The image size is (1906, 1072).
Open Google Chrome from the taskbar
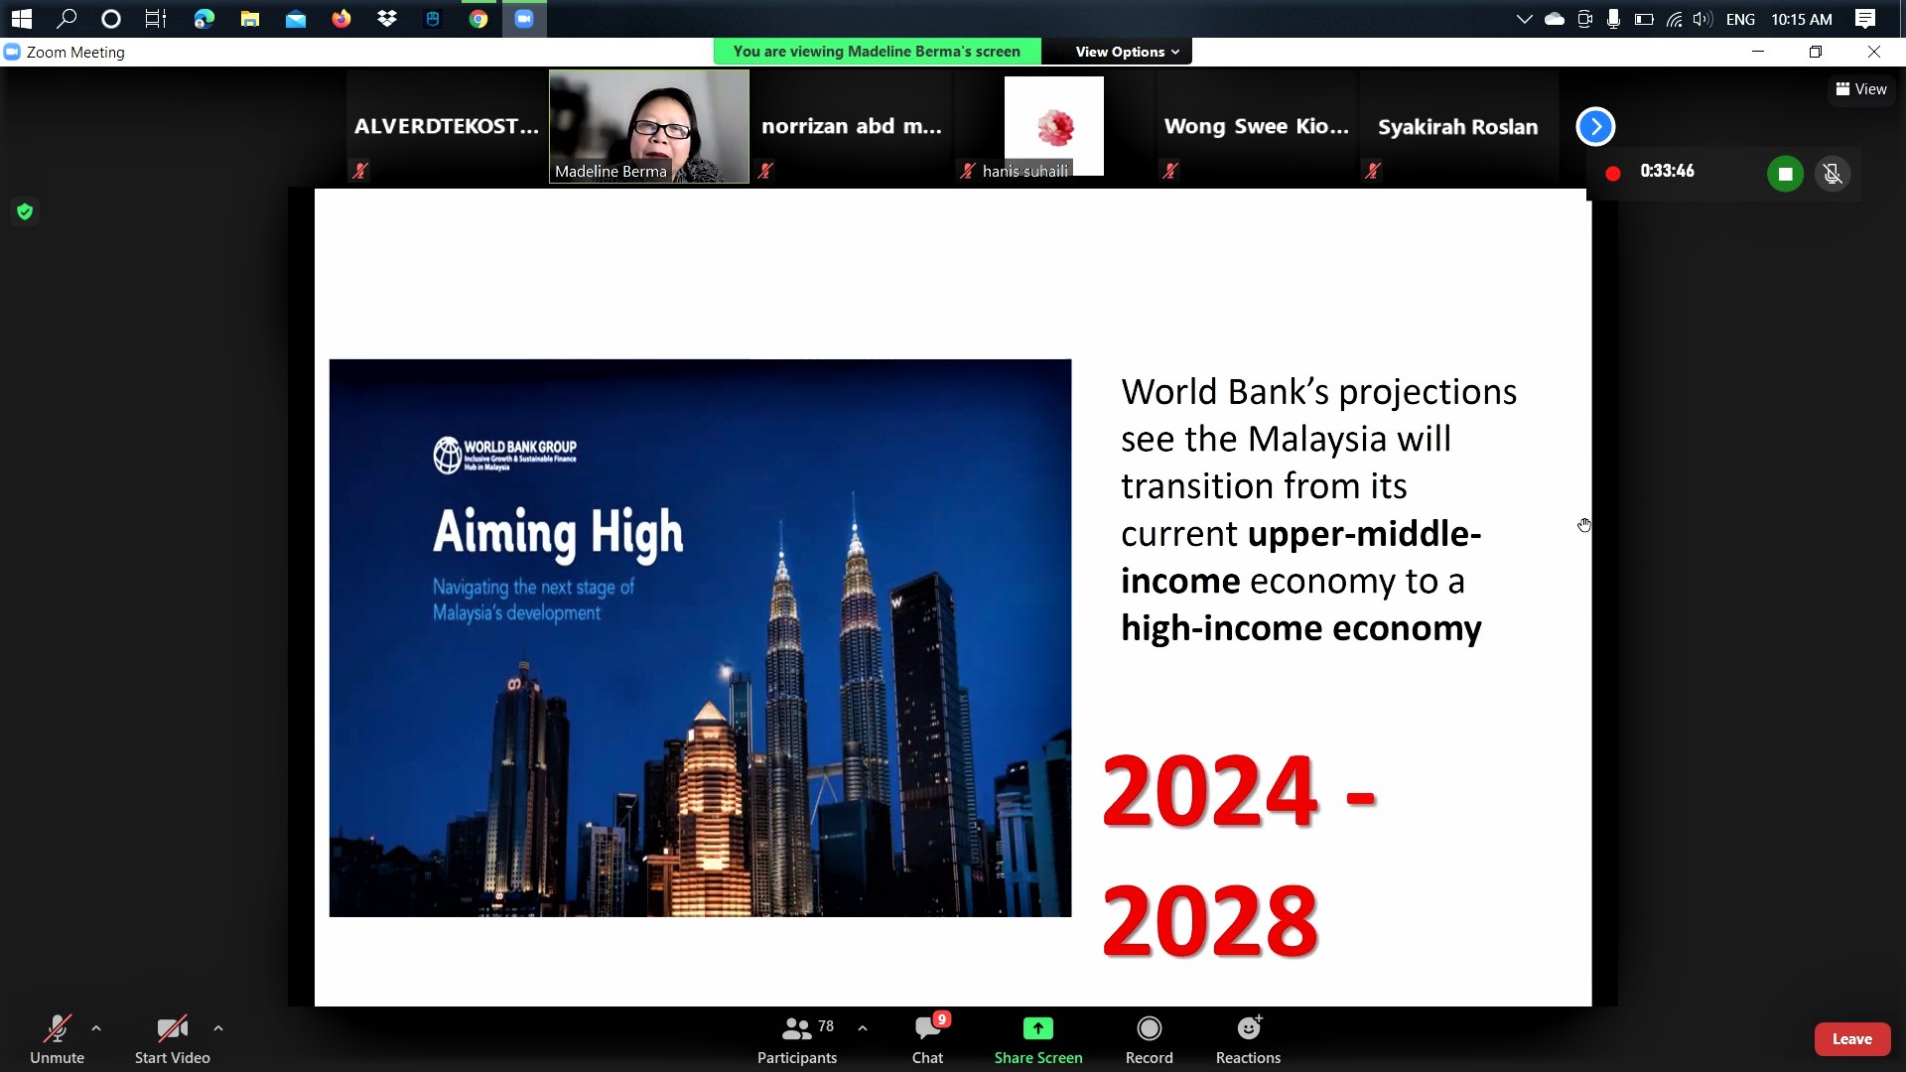pos(478,19)
